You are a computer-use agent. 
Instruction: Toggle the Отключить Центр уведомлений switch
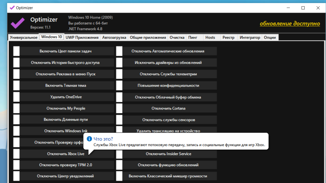tap(16, 176)
